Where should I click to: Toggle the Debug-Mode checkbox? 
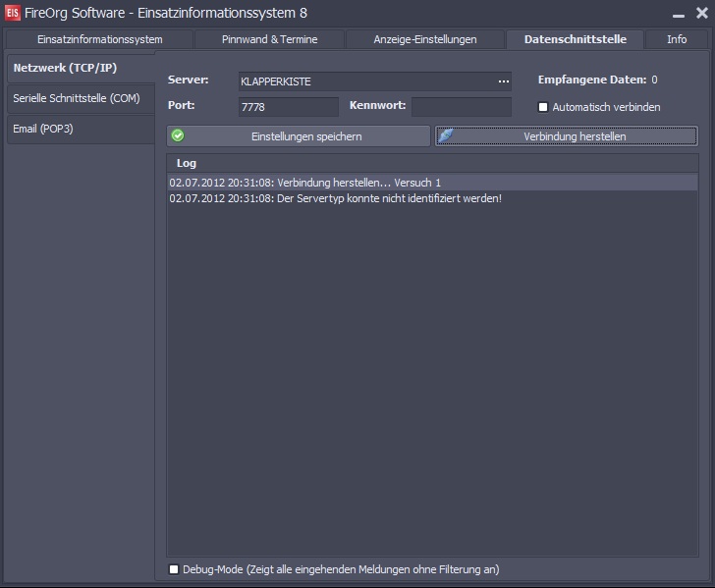click(x=174, y=569)
